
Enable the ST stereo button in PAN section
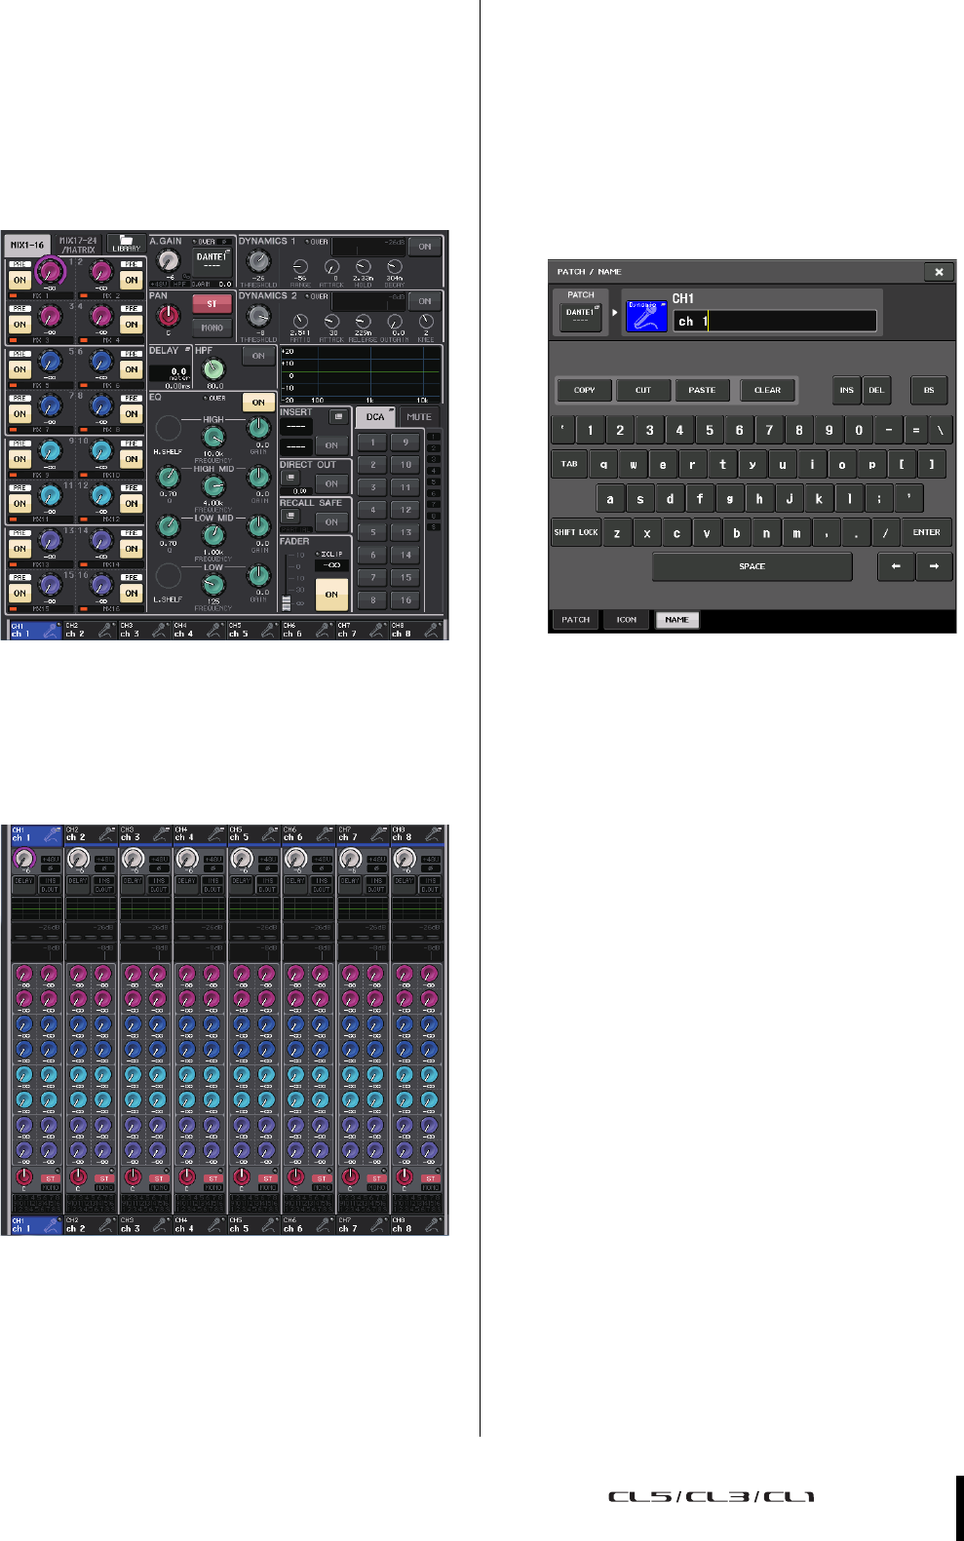click(212, 304)
